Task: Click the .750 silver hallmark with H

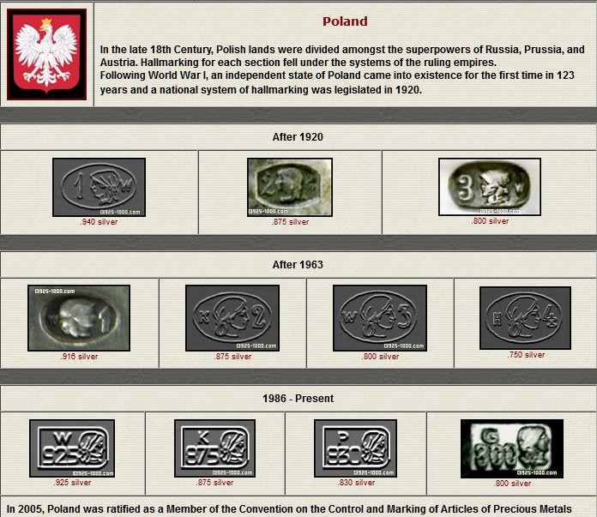Action: [526, 318]
